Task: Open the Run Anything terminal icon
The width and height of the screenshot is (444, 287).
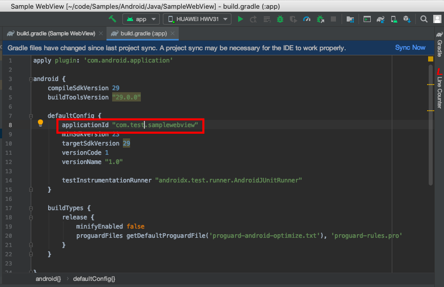Action: pos(367,19)
